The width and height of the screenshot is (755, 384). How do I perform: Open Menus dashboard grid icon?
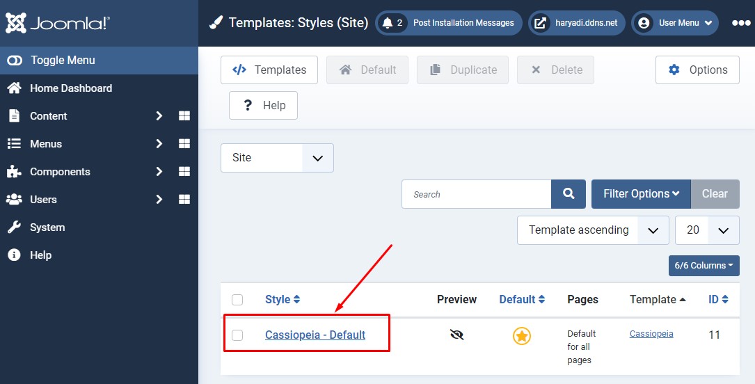[x=184, y=144]
